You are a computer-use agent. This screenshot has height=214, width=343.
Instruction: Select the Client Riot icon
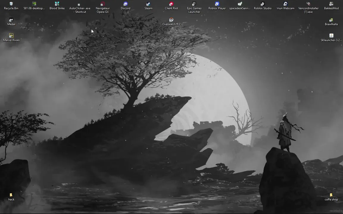171,6
